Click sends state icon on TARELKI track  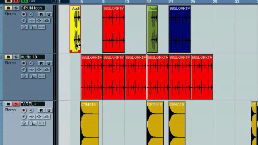click(47, 117)
